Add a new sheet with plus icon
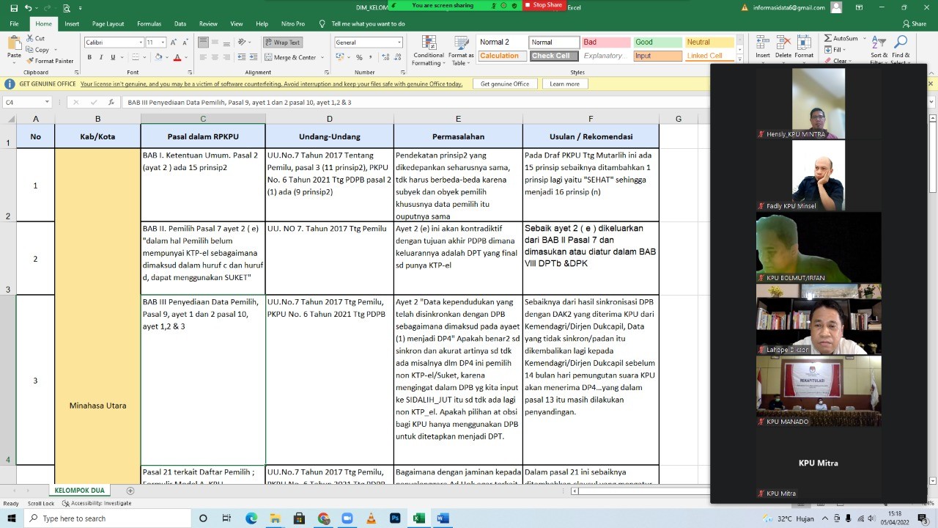The image size is (938, 528). (x=130, y=491)
